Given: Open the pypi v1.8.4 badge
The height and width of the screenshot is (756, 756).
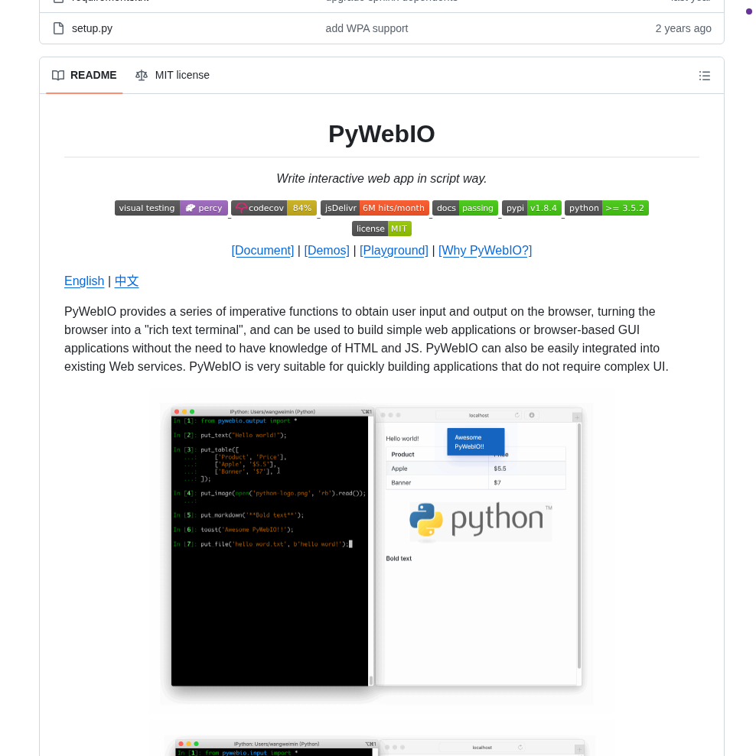Looking at the screenshot, I should pos(532,207).
